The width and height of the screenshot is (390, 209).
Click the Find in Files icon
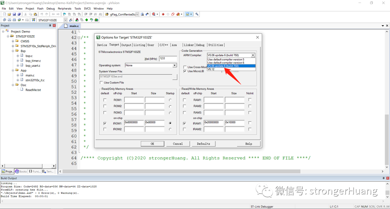(x=107, y=14)
